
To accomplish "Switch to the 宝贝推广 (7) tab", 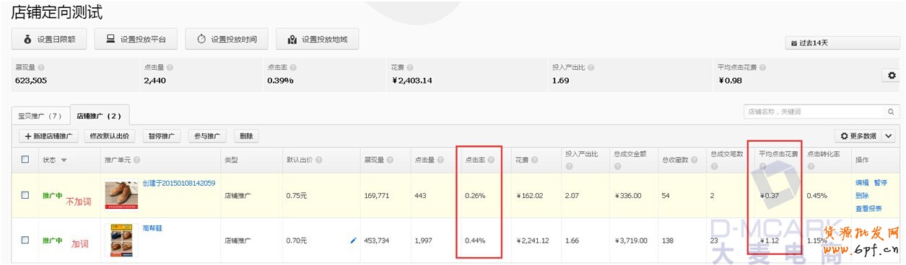I will (40, 115).
